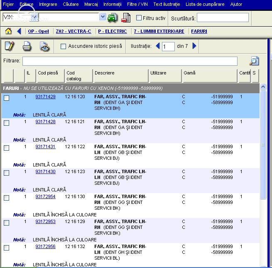Expand the VIN value combo box arrow

[103, 17]
